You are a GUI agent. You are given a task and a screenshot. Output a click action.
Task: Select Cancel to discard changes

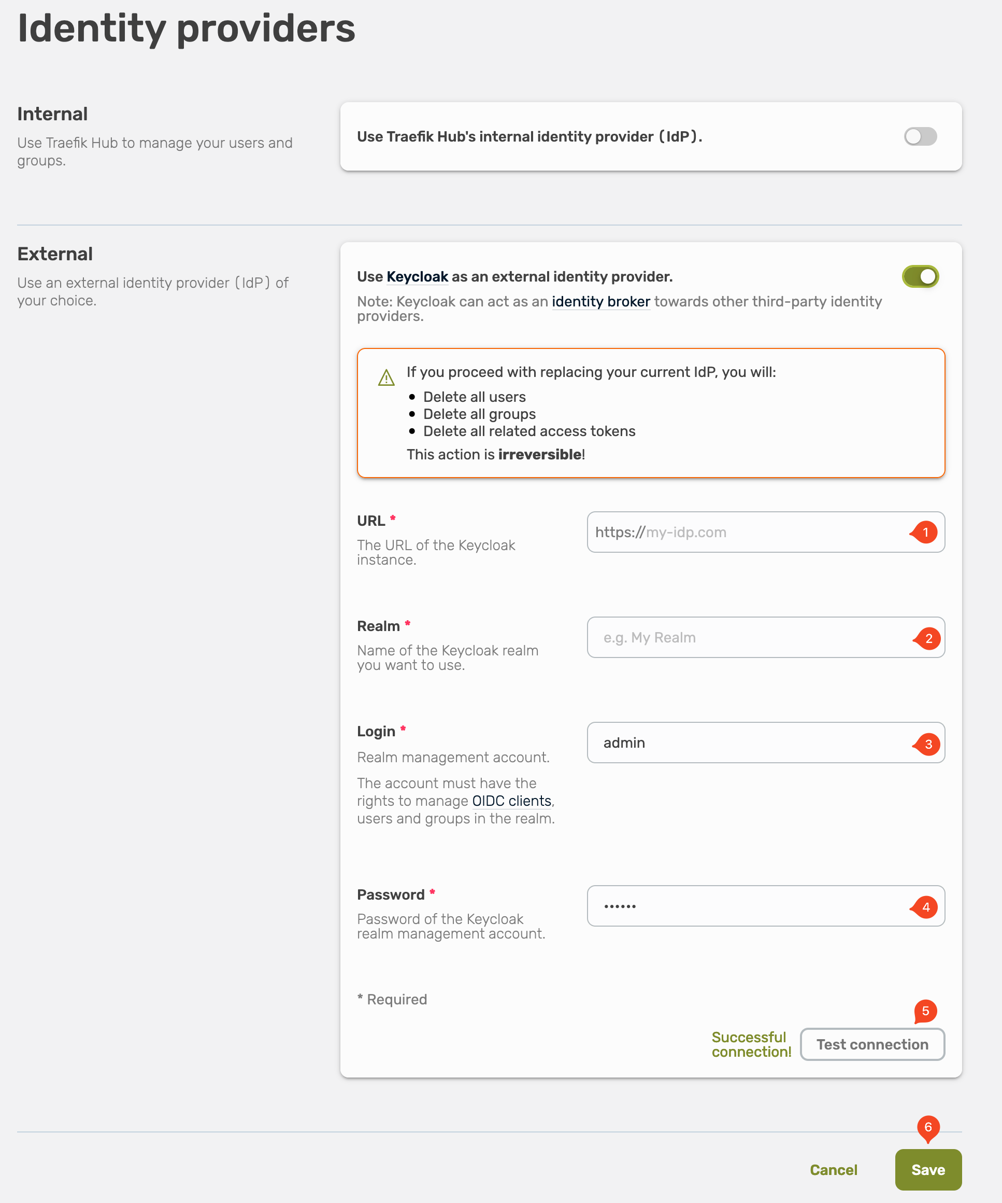tap(833, 1170)
